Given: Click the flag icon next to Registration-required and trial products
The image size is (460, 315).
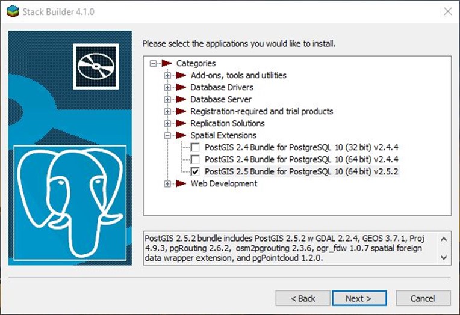Looking at the screenshot, I should coord(181,111).
